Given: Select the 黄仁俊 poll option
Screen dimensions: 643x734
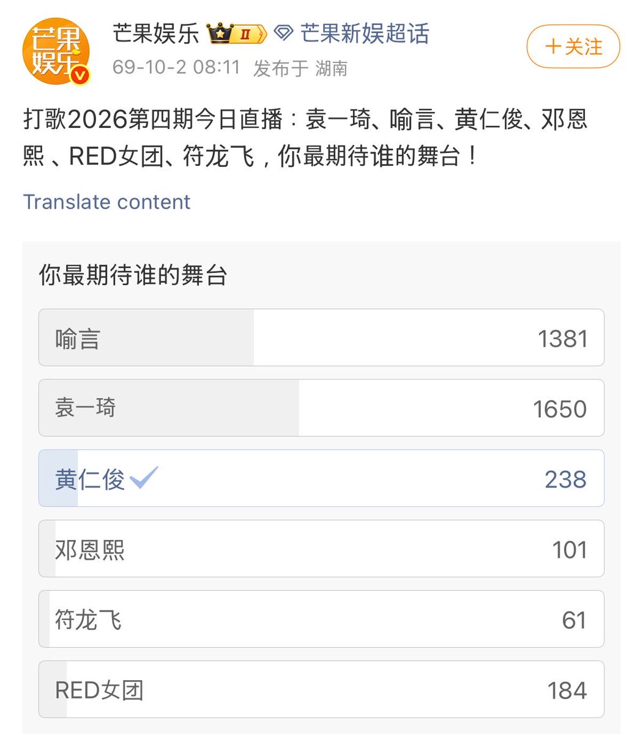Looking at the screenshot, I should pos(321,478).
